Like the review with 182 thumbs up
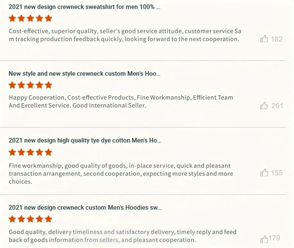The image size is (294, 248). click(264, 39)
